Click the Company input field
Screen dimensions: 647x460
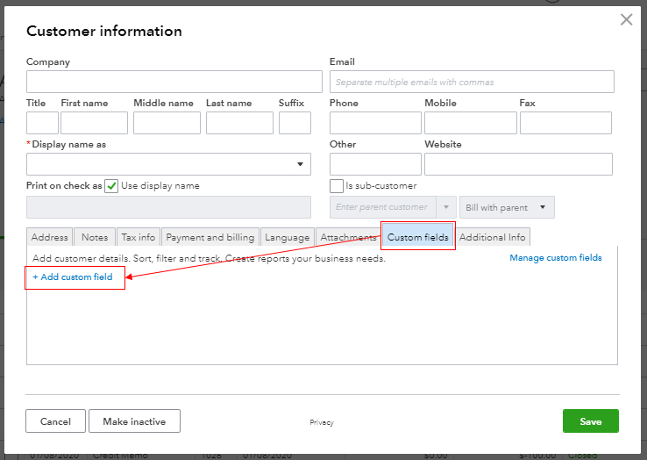(174, 82)
